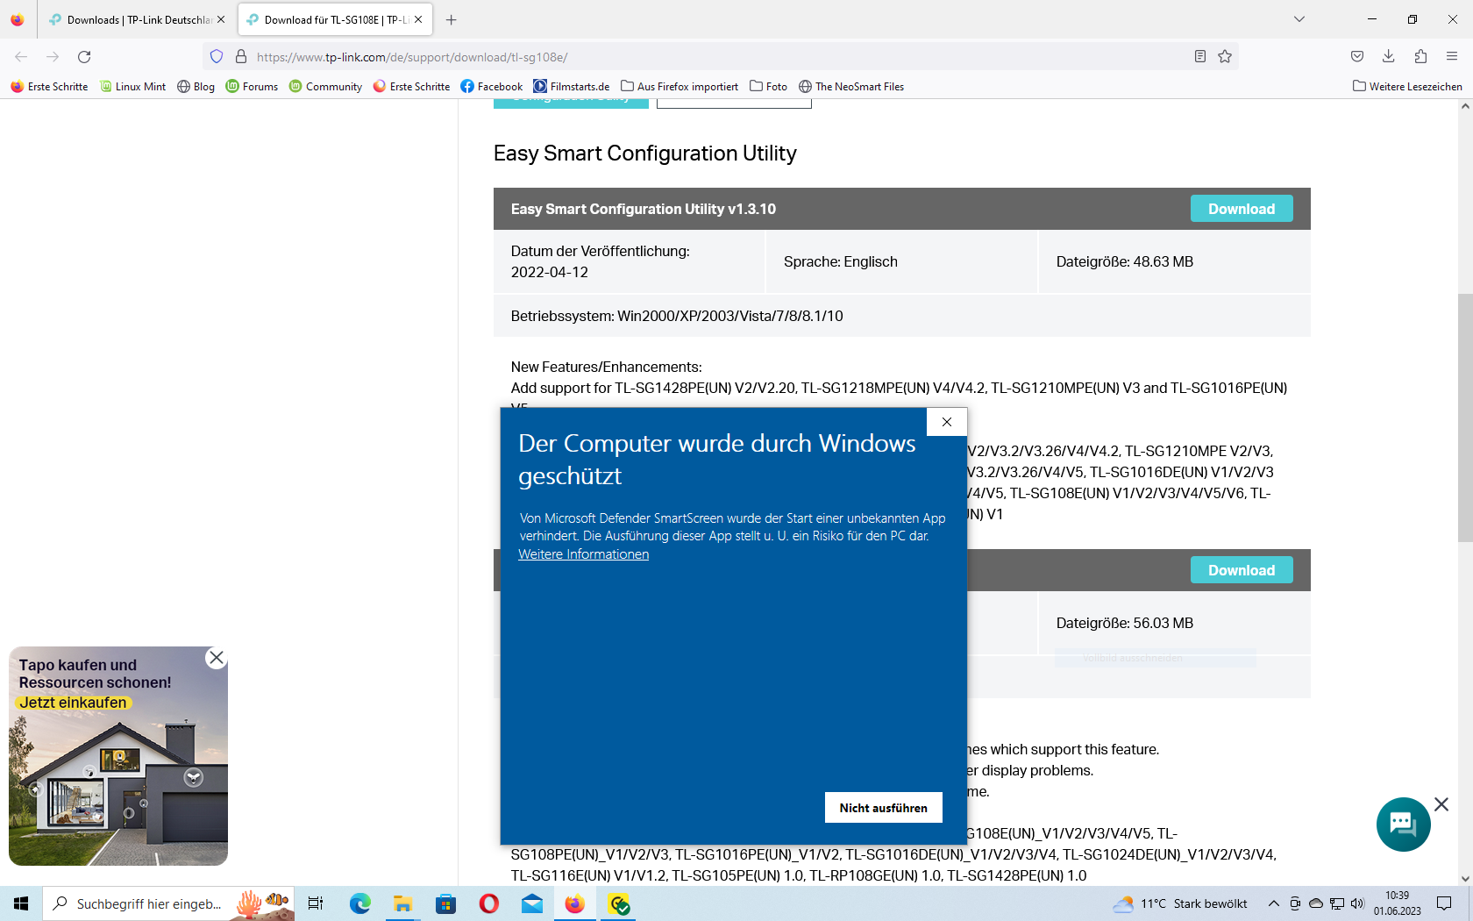Go back to previous page arrow

pos(21,57)
